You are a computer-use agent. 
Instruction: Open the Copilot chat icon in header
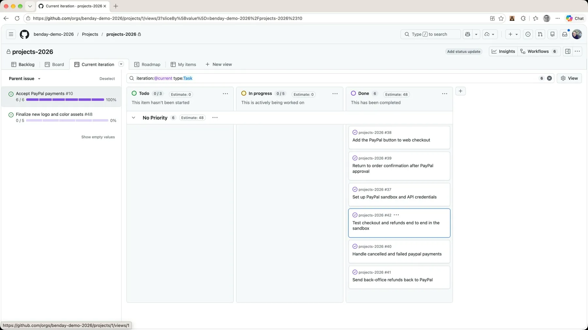(x=468, y=34)
